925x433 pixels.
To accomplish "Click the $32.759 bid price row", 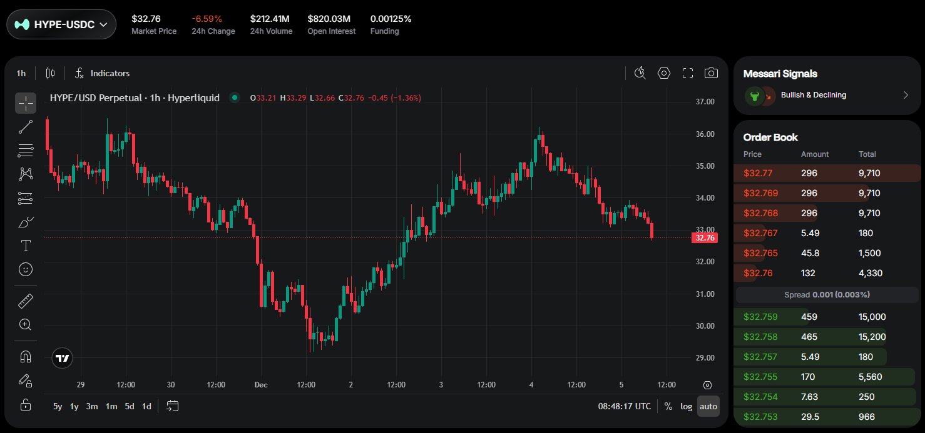I will coord(758,317).
